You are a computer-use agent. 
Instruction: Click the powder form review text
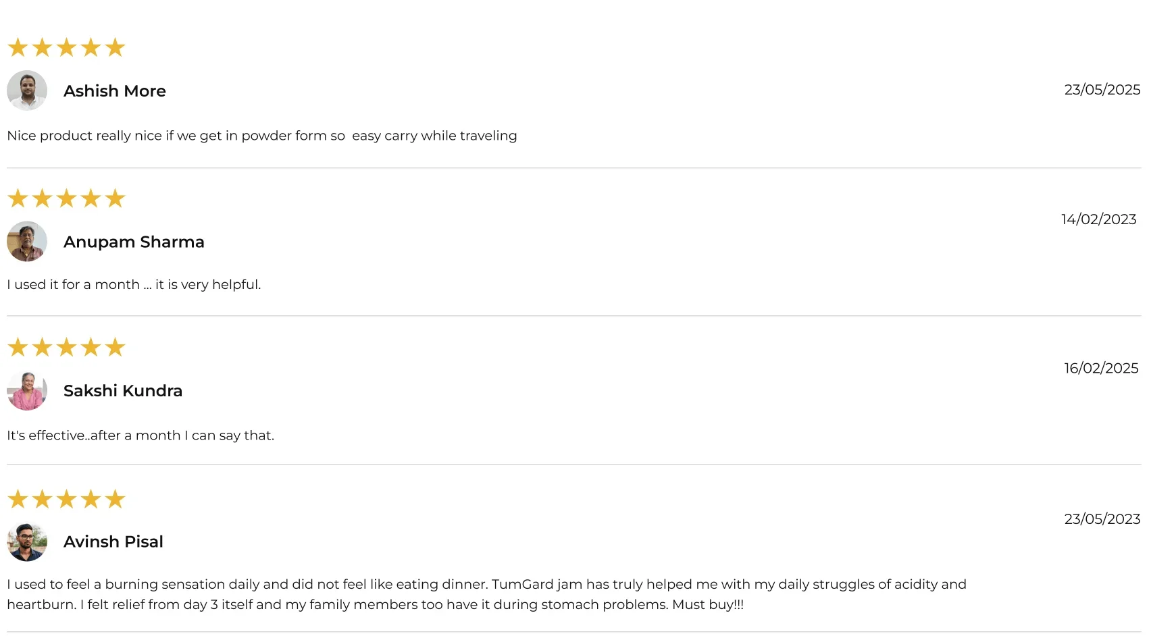[262, 136]
